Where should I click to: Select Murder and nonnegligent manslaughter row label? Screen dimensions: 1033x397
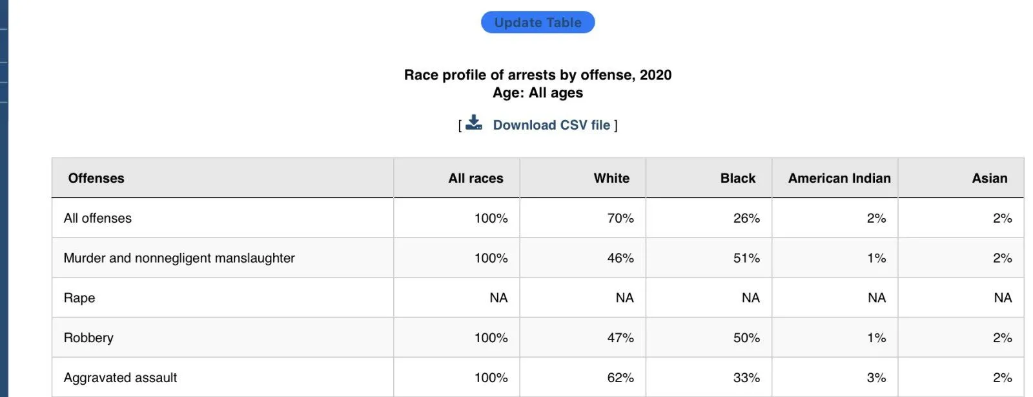(179, 258)
